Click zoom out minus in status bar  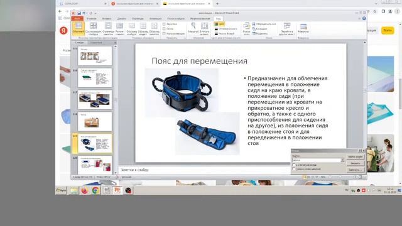(330, 177)
